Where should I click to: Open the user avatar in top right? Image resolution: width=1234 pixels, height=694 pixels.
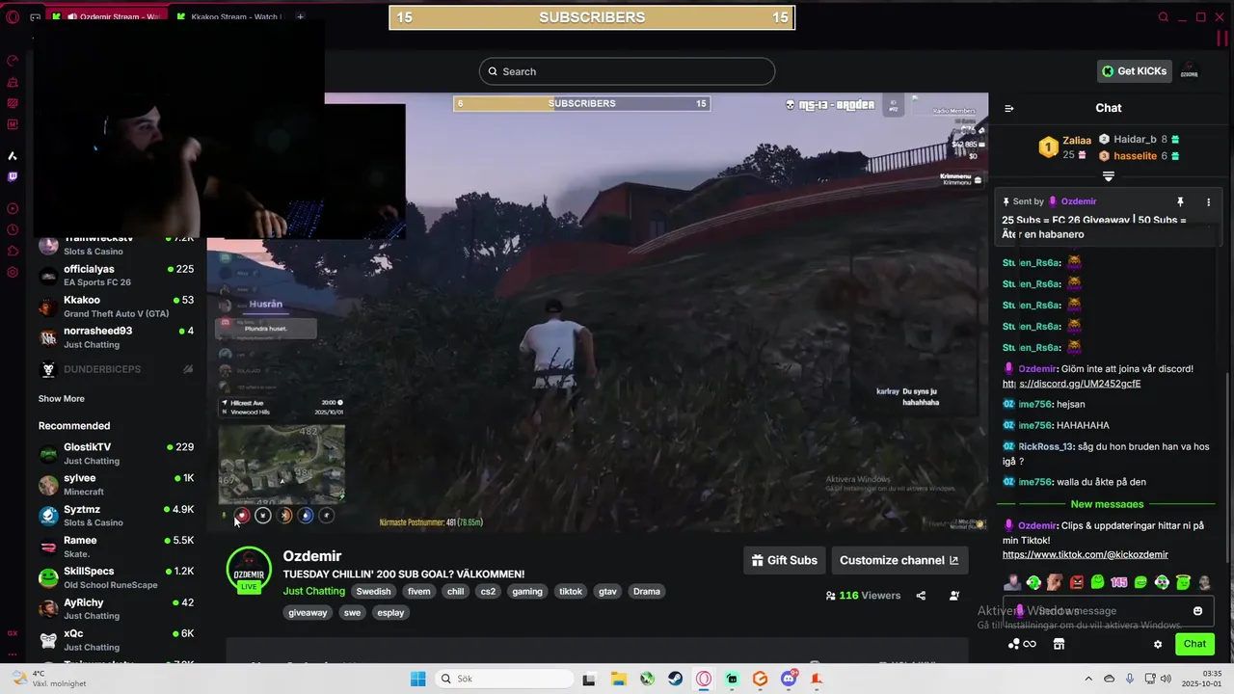[x=1190, y=71]
